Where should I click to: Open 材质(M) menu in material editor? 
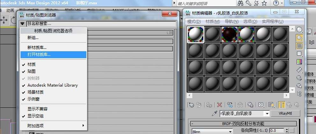[x=212, y=22]
